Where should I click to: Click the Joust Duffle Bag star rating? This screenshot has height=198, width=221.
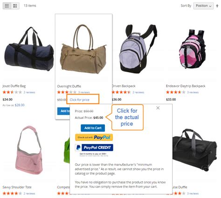point(12,92)
